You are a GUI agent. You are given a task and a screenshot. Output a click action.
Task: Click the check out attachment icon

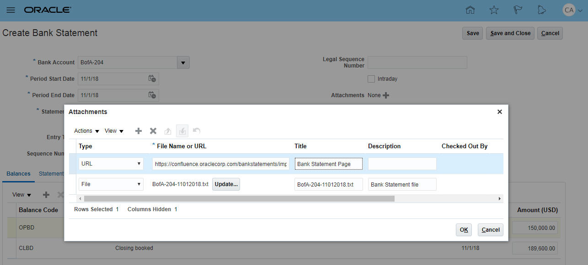pyautogui.click(x=168, y=131)
